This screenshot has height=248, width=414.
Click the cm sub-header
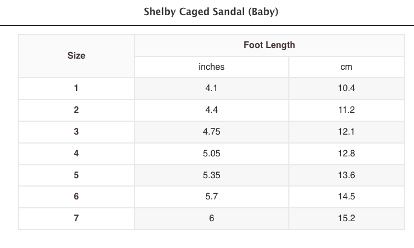tap(346, 67)
